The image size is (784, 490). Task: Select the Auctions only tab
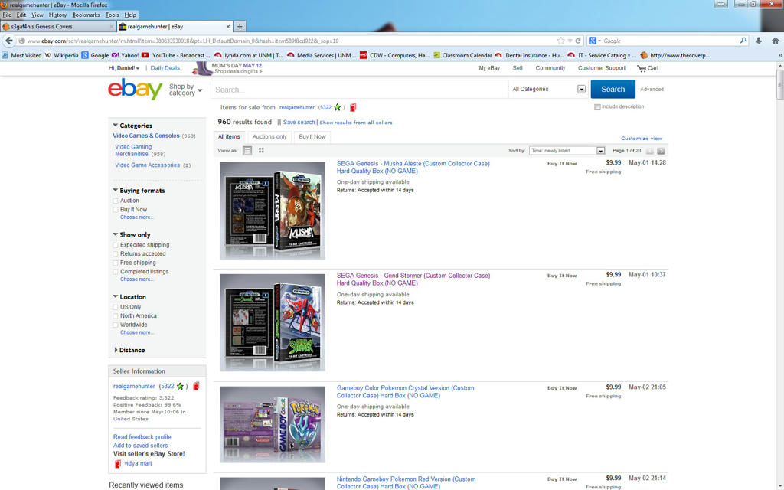click(269, 137)
